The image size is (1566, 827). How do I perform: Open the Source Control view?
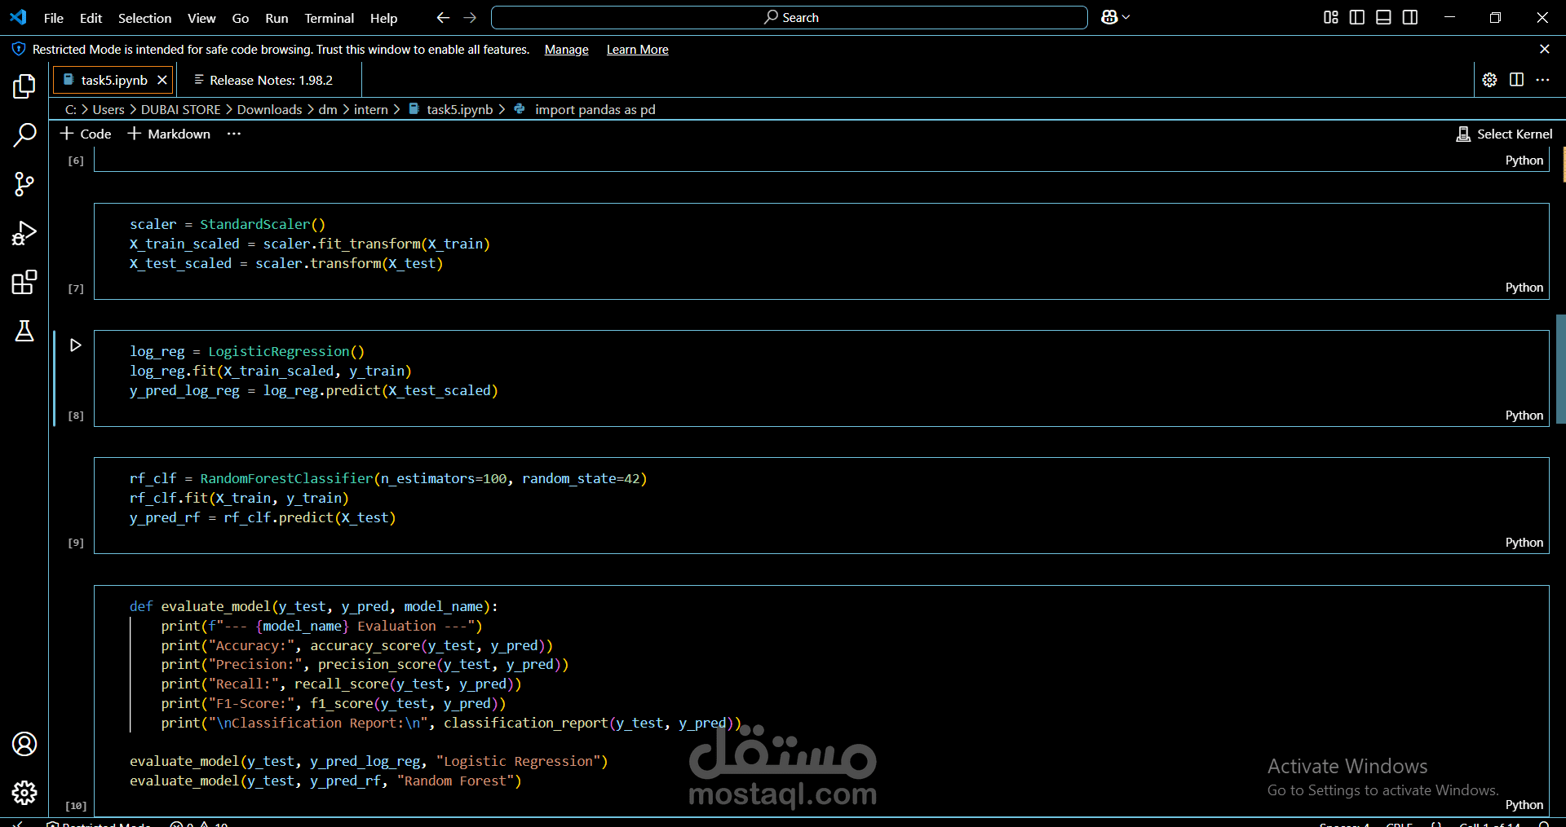click(x=24, y=184)
